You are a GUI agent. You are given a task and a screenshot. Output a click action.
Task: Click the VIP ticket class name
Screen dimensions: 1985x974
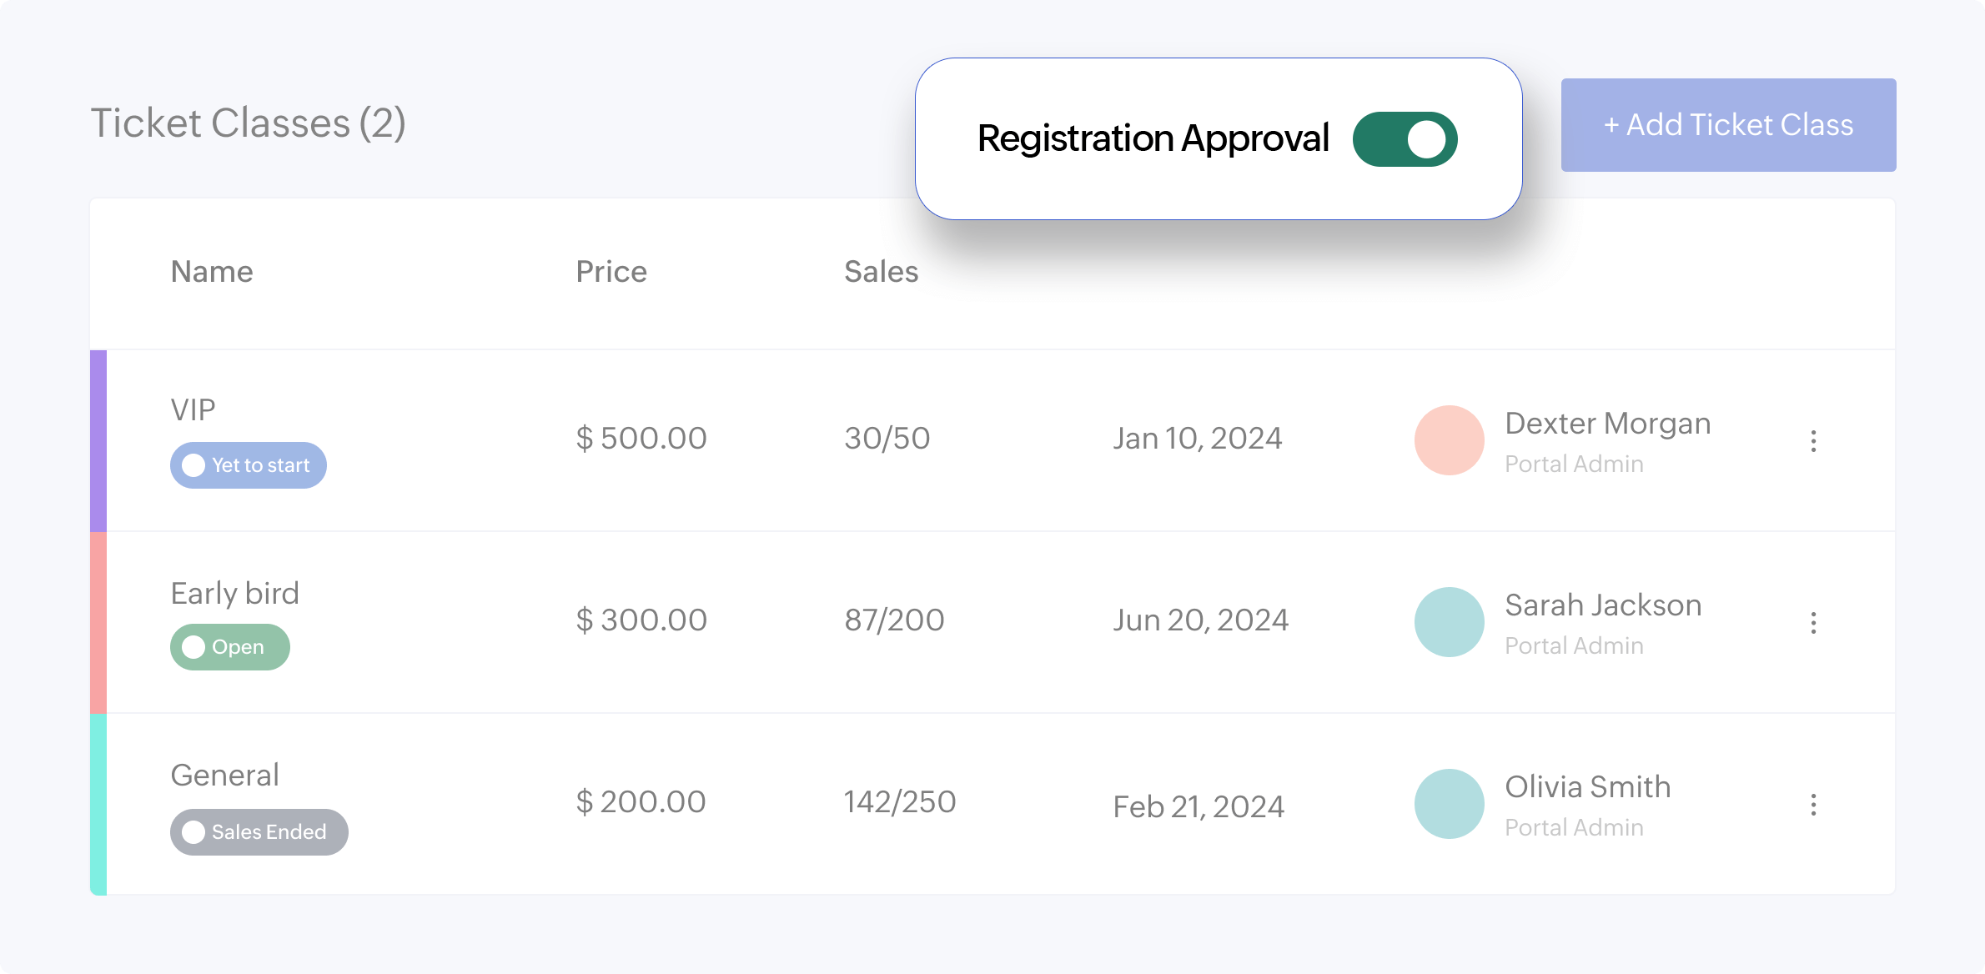pyautogui.click(x=193, y=410)
